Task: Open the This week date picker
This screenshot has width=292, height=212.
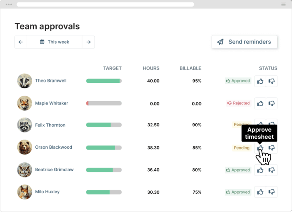Action: point(54,42)
